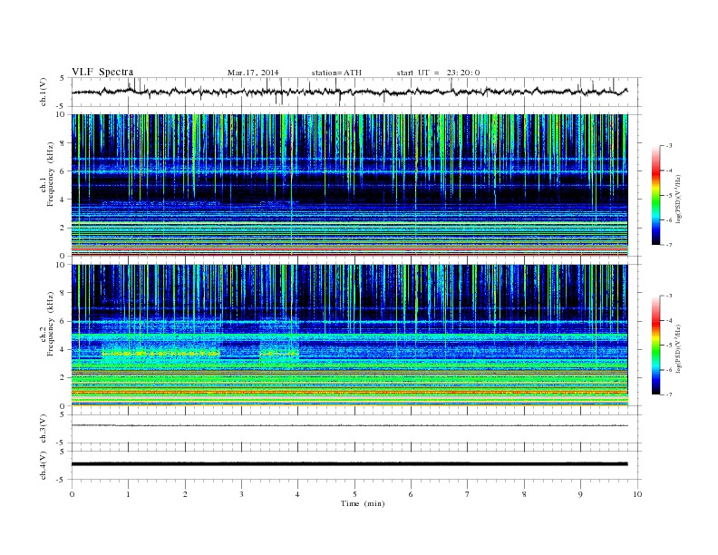Click time axis tick label "9"
718x555 pixels.
580,494
